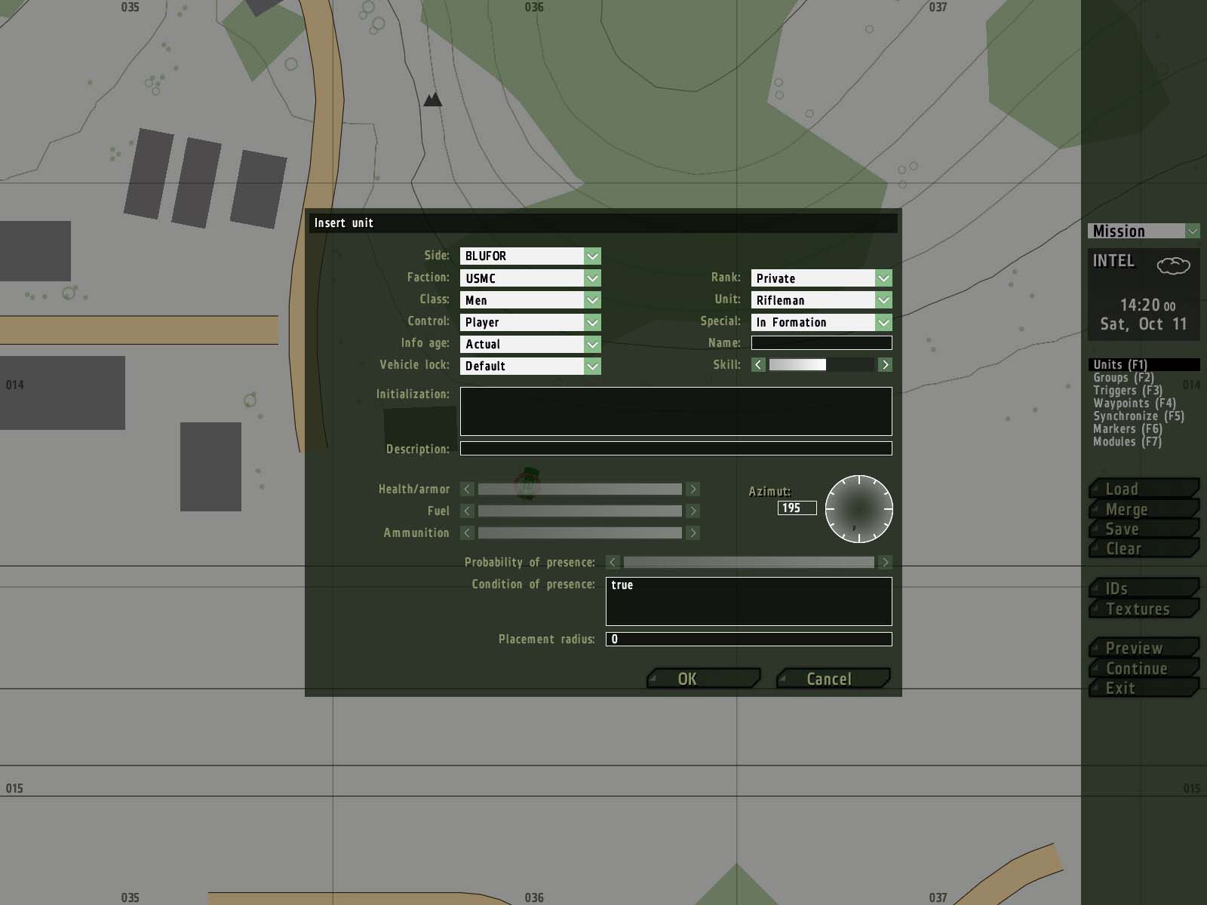Select Synchronize (F5) mode
Viewport: 1207px width, 905px height.
point(1138,416)
